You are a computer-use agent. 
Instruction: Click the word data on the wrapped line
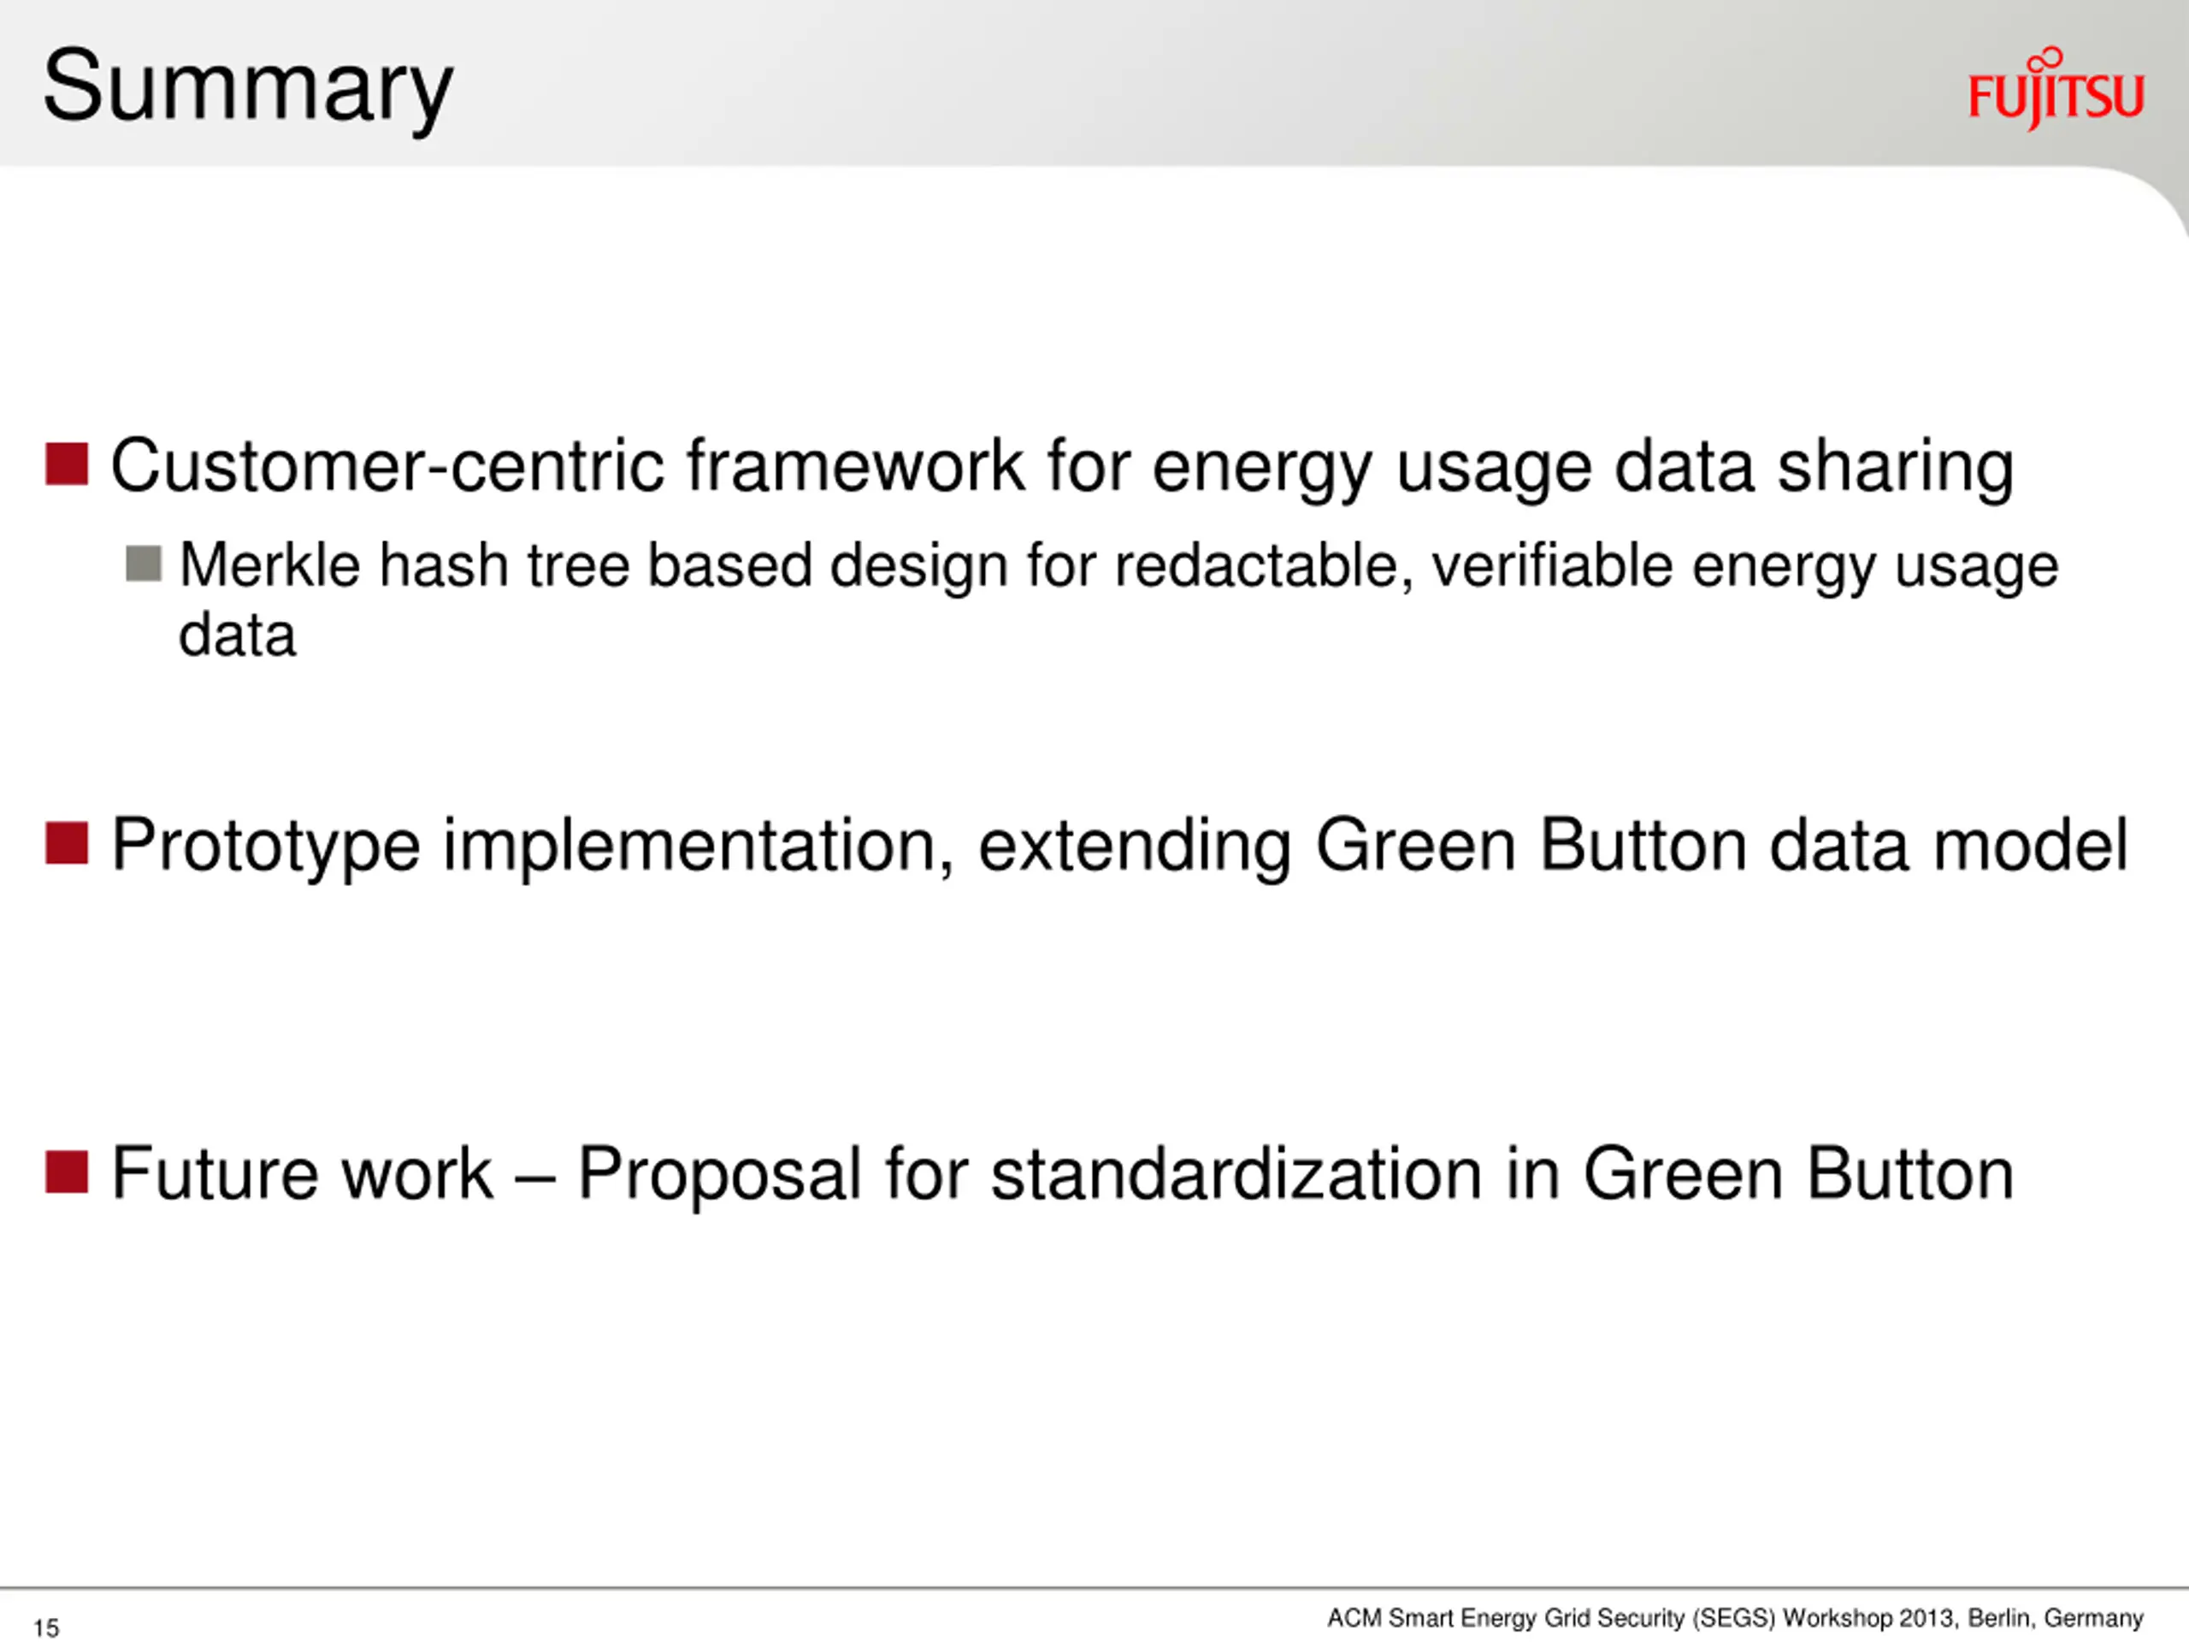click(237, 635)
